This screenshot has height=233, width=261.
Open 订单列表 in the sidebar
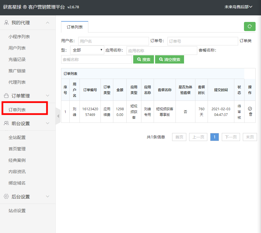pos(17,110)
